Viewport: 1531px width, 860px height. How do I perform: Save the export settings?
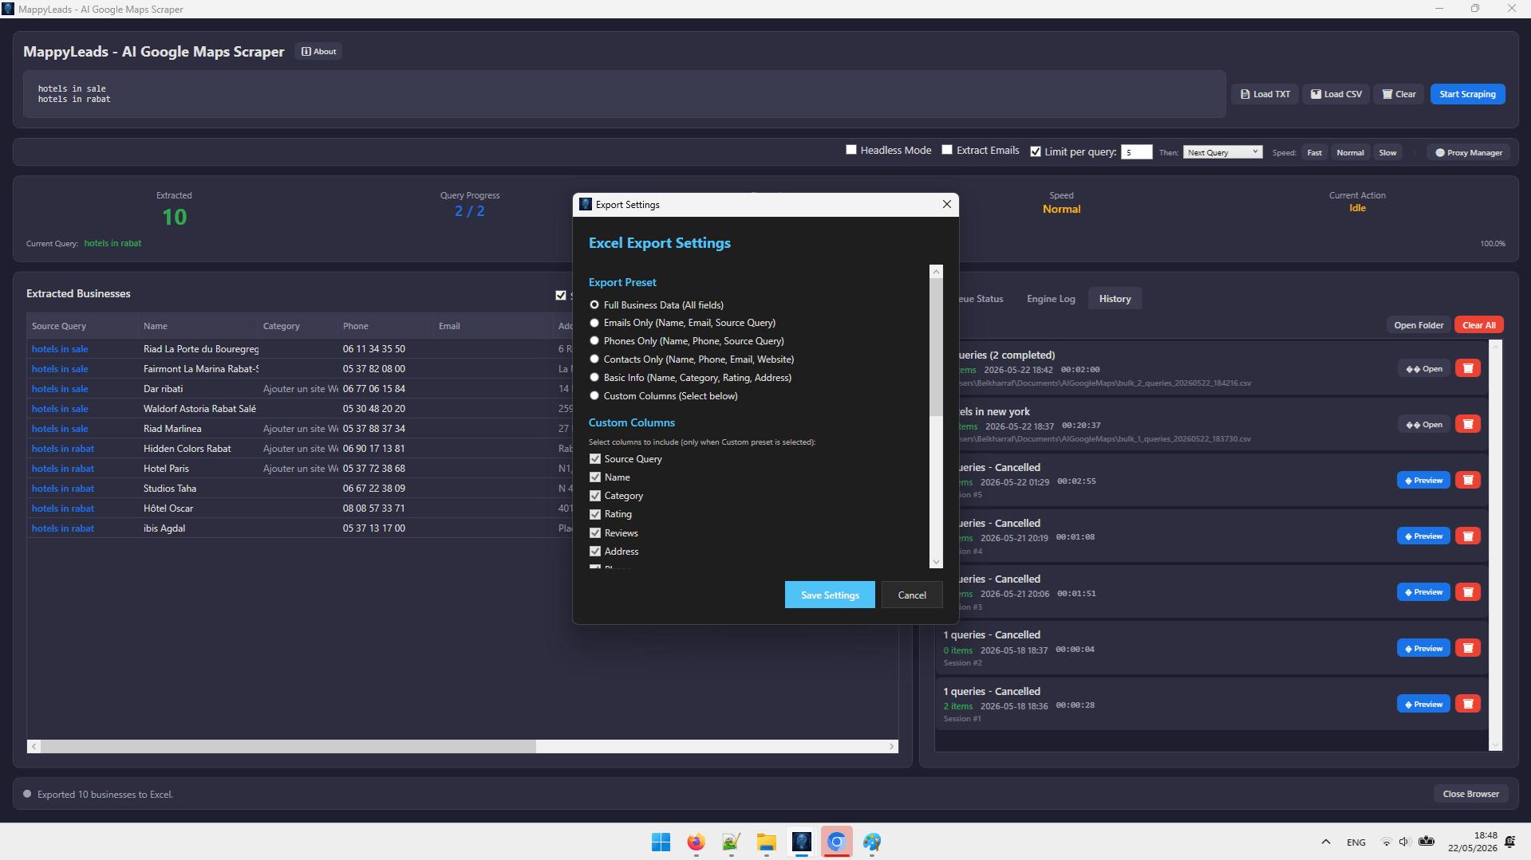(830, 595)
